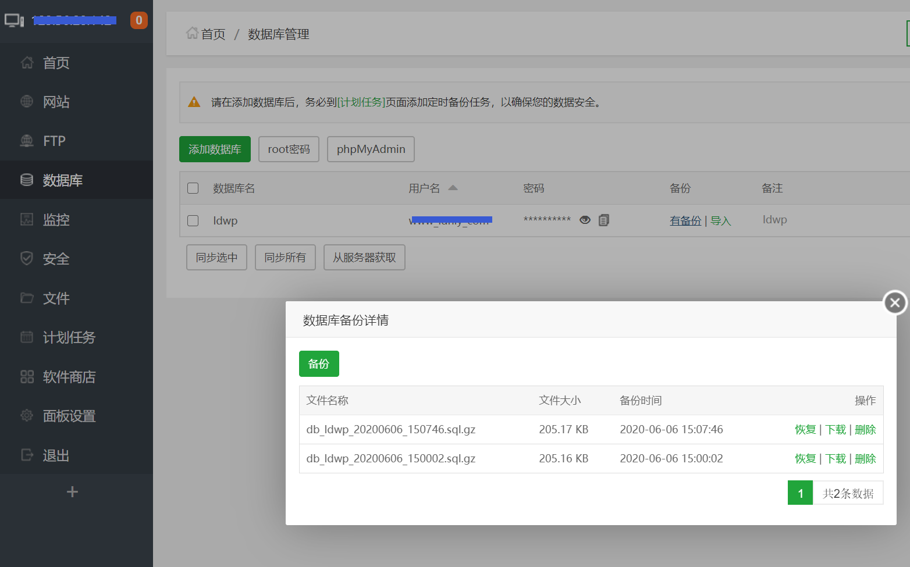Select the header checkbox to select all databases
Screen dimensions: 910x567
point(193,188)
